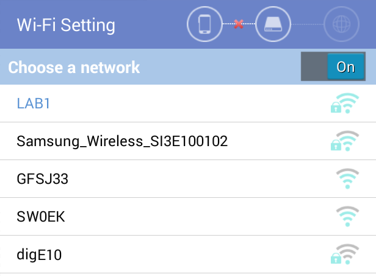The image size is (376, 277).
Task: Tap the Wi-Fi signal icon for SW0EK
Action: [x=347, y=217]
